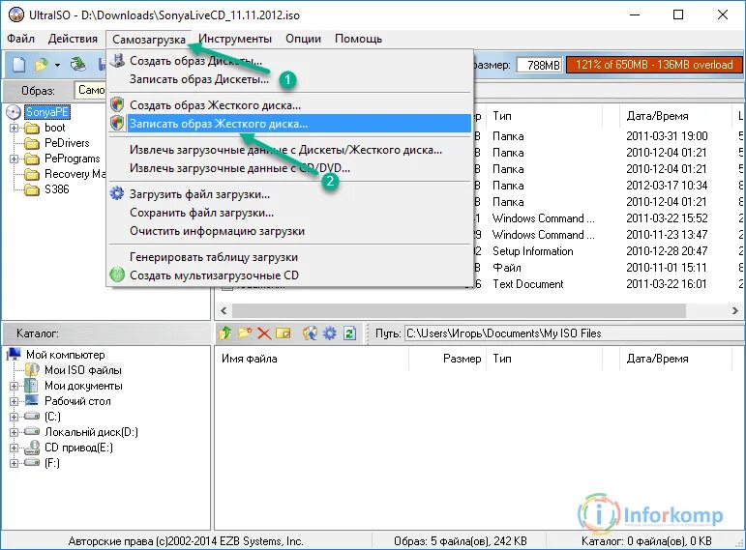Select the boot folder icon in the tree
Image resolution: width=746 pixels, height=550 pixels.
point(32,129)
